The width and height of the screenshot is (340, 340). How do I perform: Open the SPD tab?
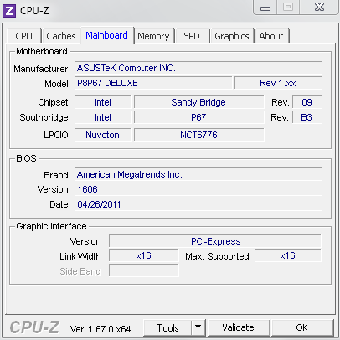pyautogui.click(x=192, y=36)
